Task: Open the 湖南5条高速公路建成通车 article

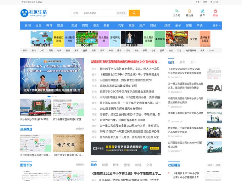Action: (119, 86)
